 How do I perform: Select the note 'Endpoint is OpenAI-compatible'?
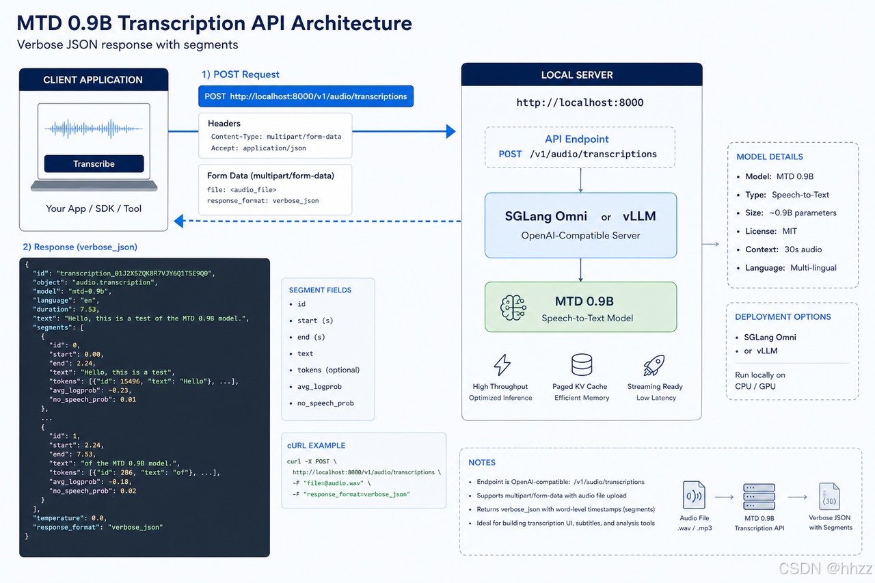561,482
